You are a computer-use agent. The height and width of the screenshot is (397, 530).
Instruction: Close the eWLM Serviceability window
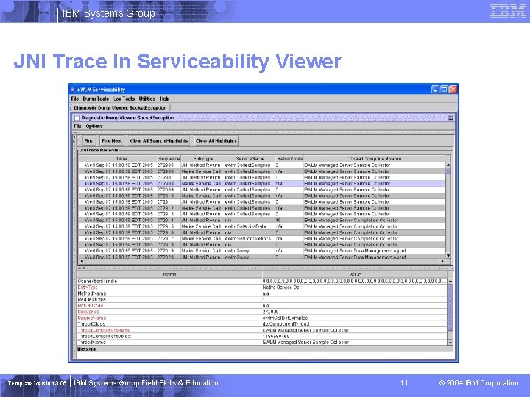[x=453, y=90]
